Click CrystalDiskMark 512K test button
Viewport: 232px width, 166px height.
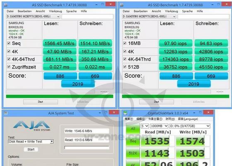133,153
